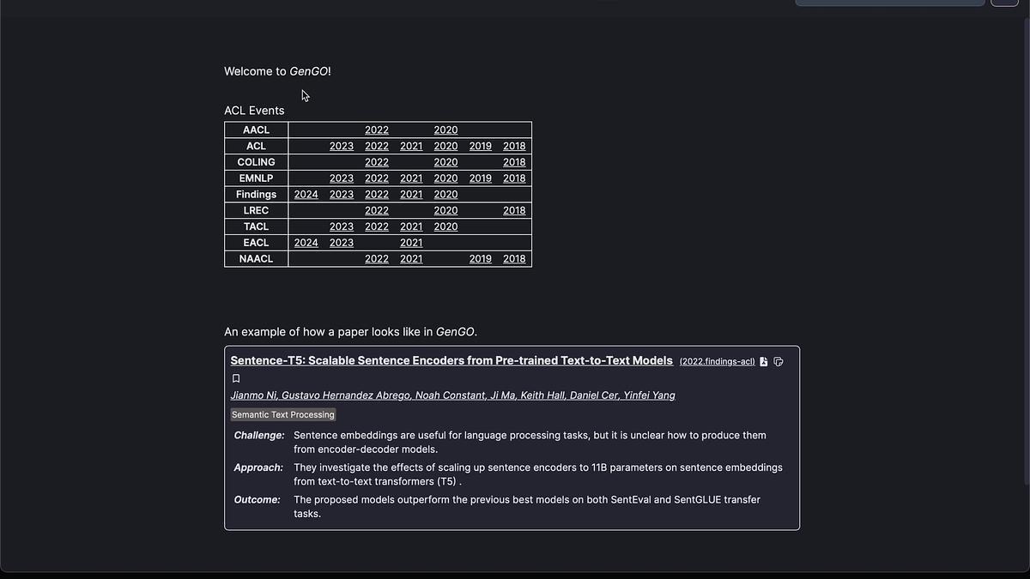The image size is (1030, 579).
Task: Open NAACL 2021 papers list
Action: pos(411,259)
